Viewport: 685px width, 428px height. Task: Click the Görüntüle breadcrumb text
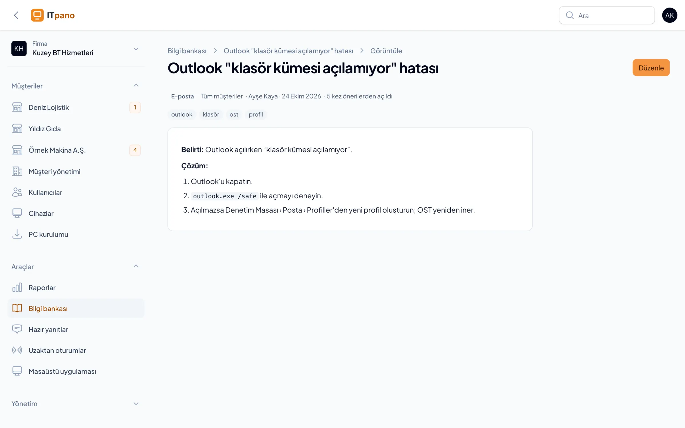[x=386, y=51]
